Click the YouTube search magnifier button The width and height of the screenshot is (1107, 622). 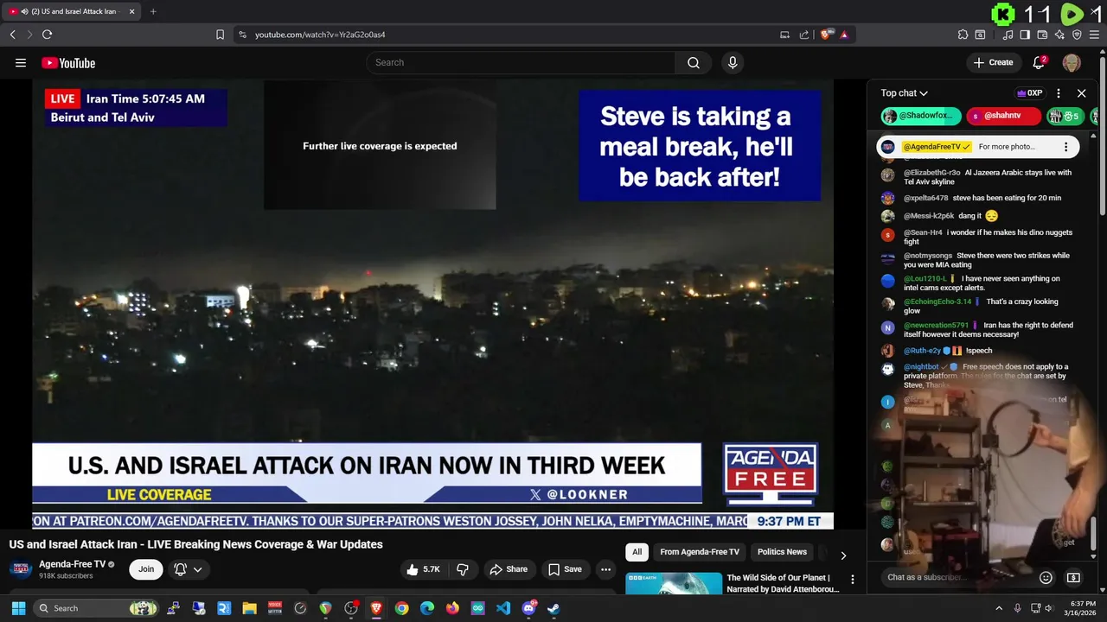tap(694, 62)
